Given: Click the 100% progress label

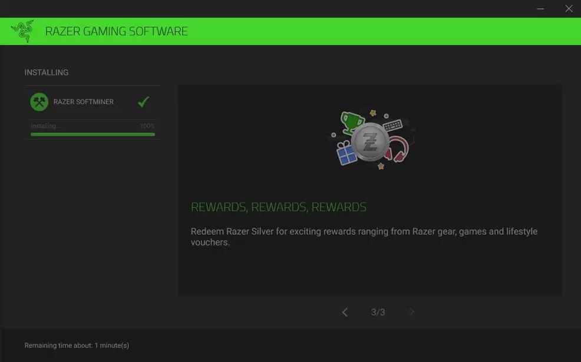Looking at the screenshot, I should pos(147,126).
